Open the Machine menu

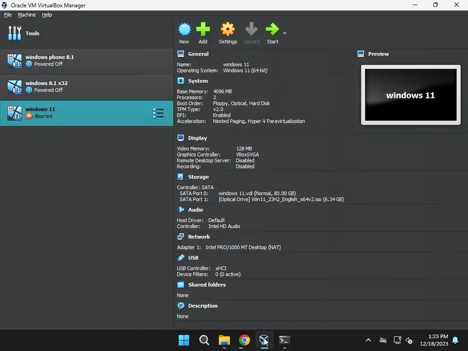click(27, 15)
